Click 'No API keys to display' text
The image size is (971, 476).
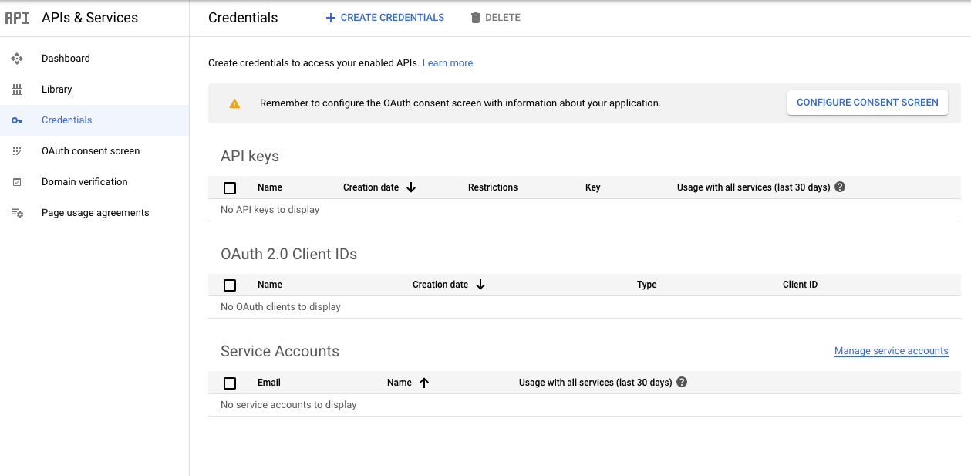(270, 210)
